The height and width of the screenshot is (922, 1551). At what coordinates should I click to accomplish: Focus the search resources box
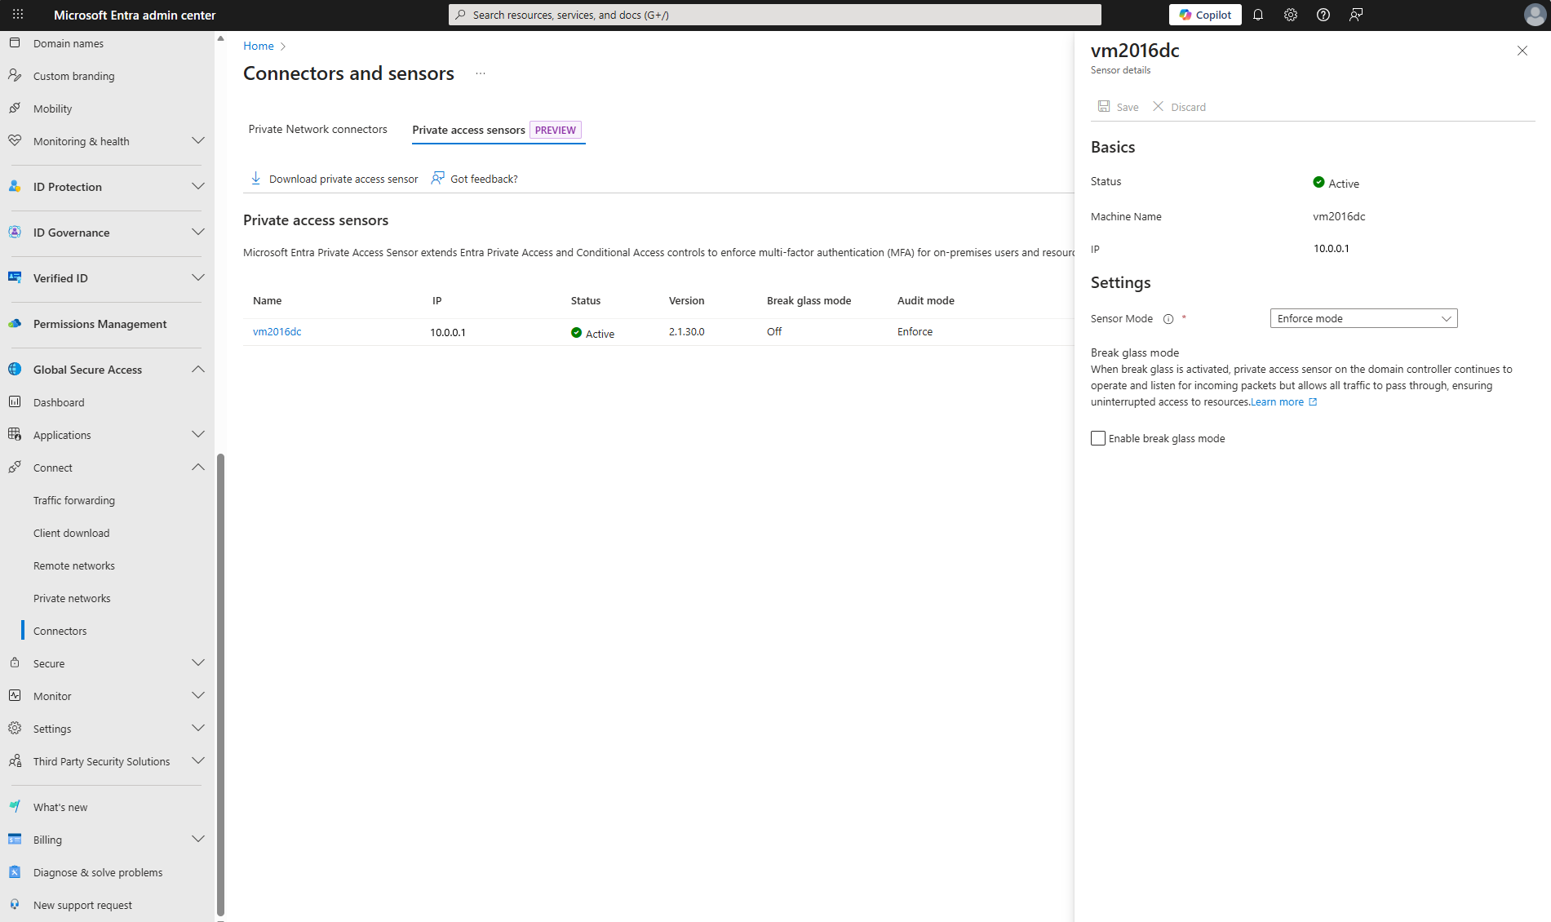click(775, 15)
